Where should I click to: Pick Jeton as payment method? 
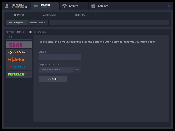19,59
